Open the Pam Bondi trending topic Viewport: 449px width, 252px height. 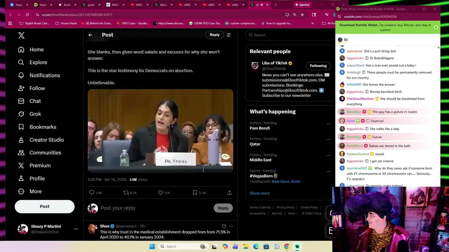260,128
